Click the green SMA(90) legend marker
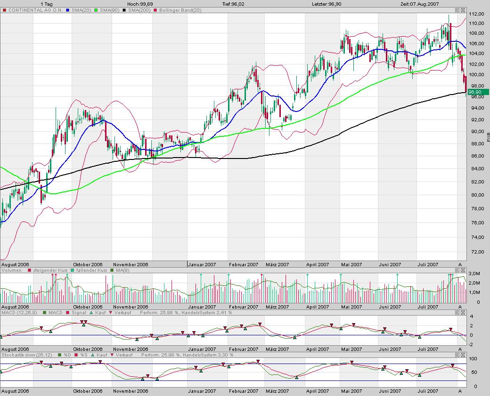 coord(96,10)
